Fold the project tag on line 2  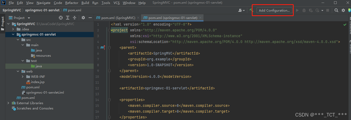[109, 30]
